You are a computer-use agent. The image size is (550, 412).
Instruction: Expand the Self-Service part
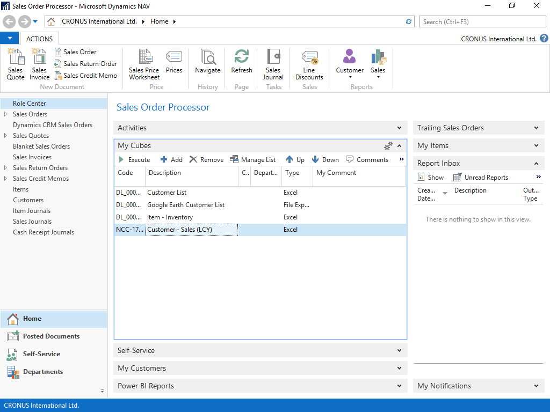click(x=399, y=351)
